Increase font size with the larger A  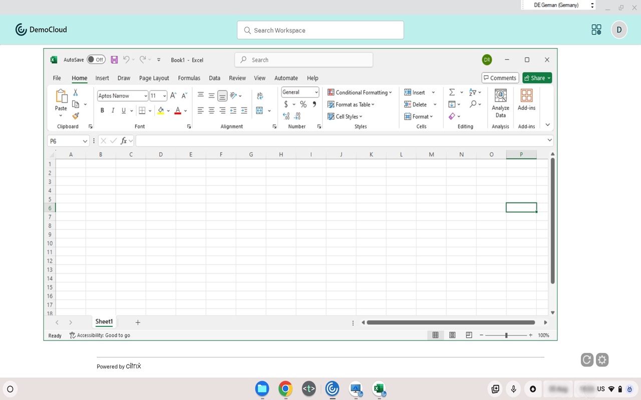[173, 95]
